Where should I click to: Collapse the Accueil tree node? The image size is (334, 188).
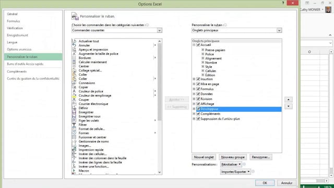(194, 45)
